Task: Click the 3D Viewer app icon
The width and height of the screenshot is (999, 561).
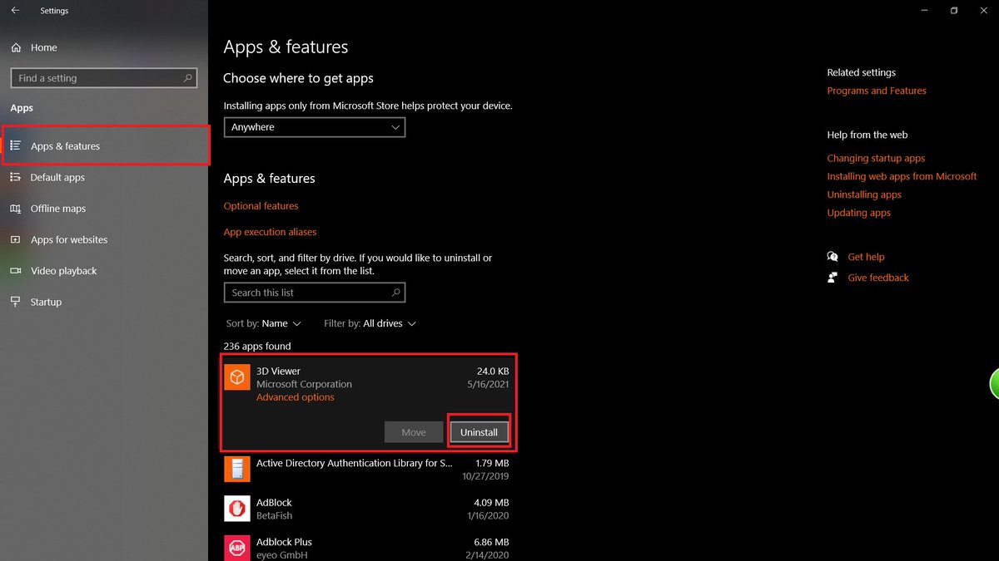Action: coord(237,377)
